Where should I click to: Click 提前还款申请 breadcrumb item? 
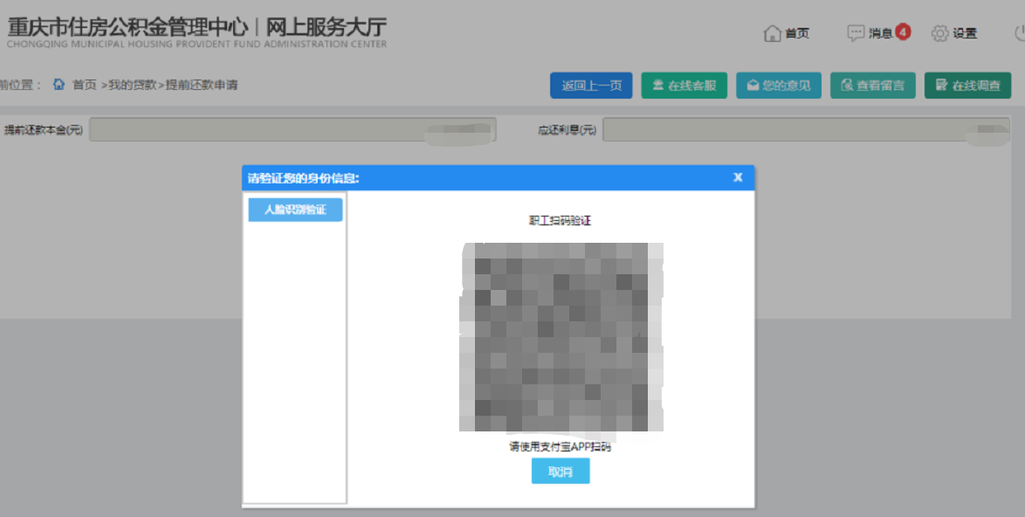[x=202, y=85]
